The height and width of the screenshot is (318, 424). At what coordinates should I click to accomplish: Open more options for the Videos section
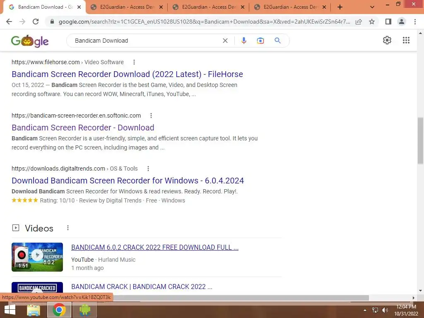coord(67,228)
